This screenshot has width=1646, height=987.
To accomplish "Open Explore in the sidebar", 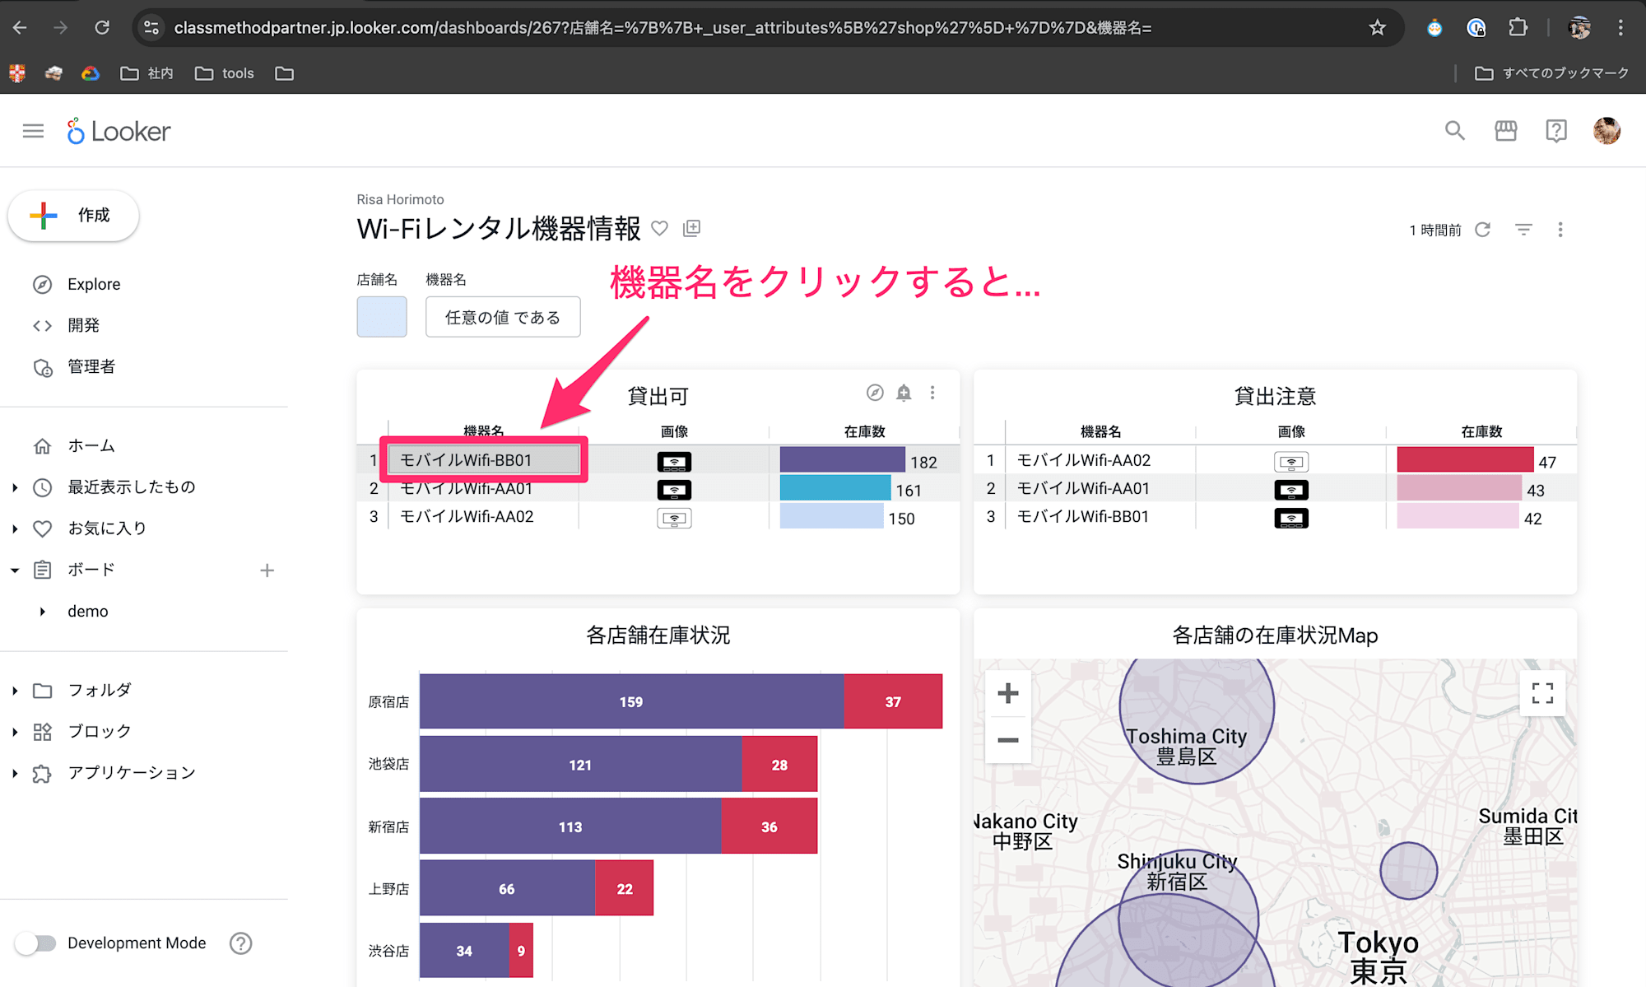I will coord(94,284).
